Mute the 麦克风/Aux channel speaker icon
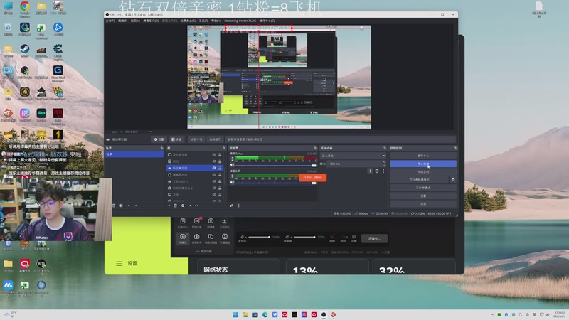The image size is (569, 320). click(x=233, y=165)
